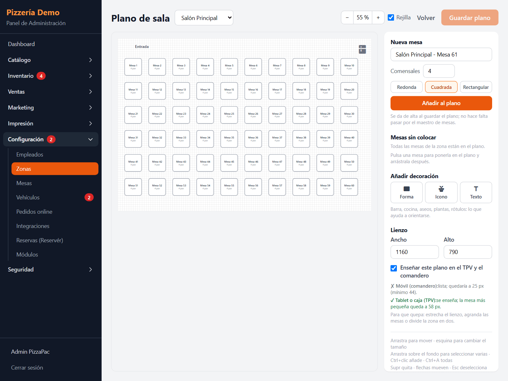The image size is (508, 381).
Task: Expand the Seguridad menu section
Action: (x=51, y=270)
